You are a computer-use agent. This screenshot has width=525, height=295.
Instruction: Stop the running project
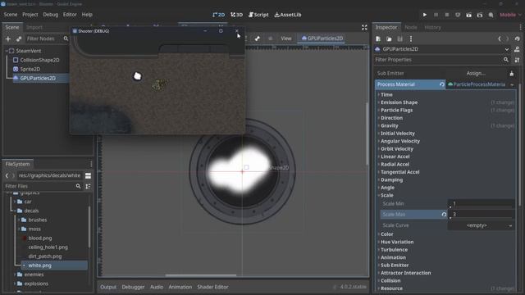446,15
